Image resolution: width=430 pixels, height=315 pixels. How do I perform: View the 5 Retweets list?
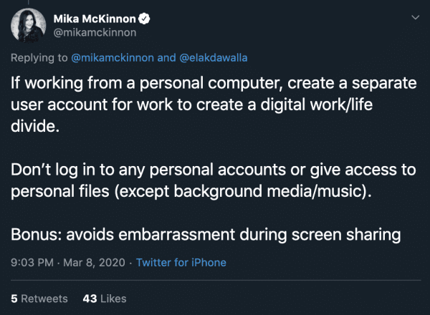[39, 298]
